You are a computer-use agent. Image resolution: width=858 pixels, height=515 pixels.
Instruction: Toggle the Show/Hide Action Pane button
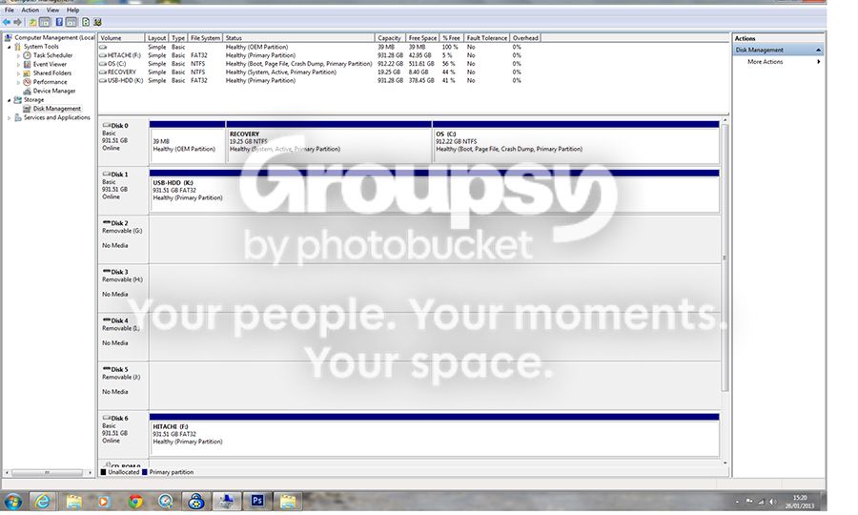coord(71,22)
